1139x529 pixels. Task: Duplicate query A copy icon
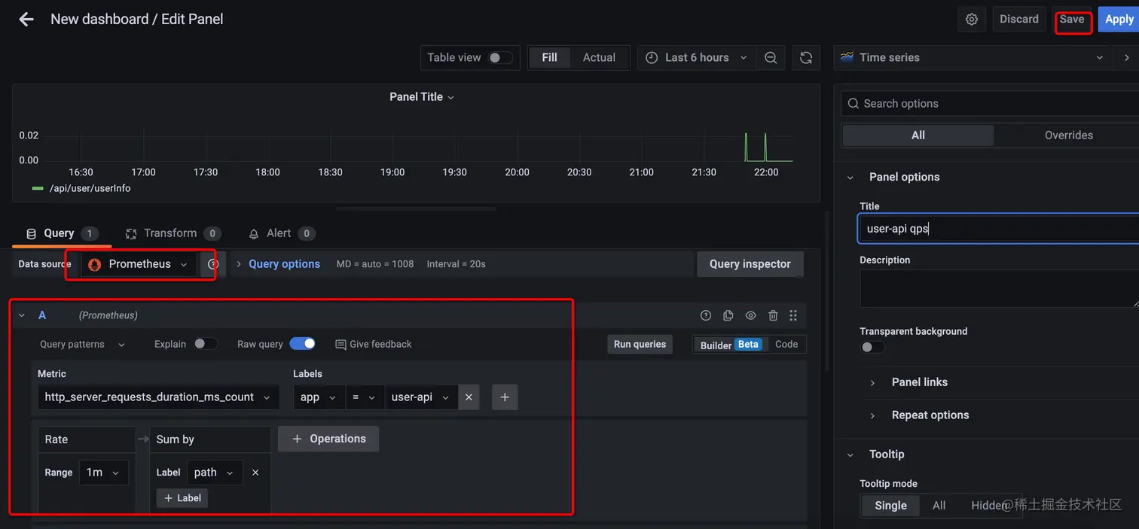click(x=728, y=315)
